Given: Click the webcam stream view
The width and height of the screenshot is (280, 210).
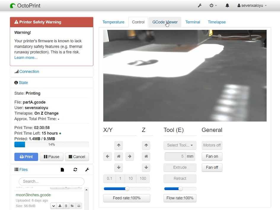Looking at the screenshot, I should pos(185,76).
